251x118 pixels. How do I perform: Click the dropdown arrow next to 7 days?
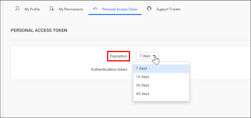[154, 56]
